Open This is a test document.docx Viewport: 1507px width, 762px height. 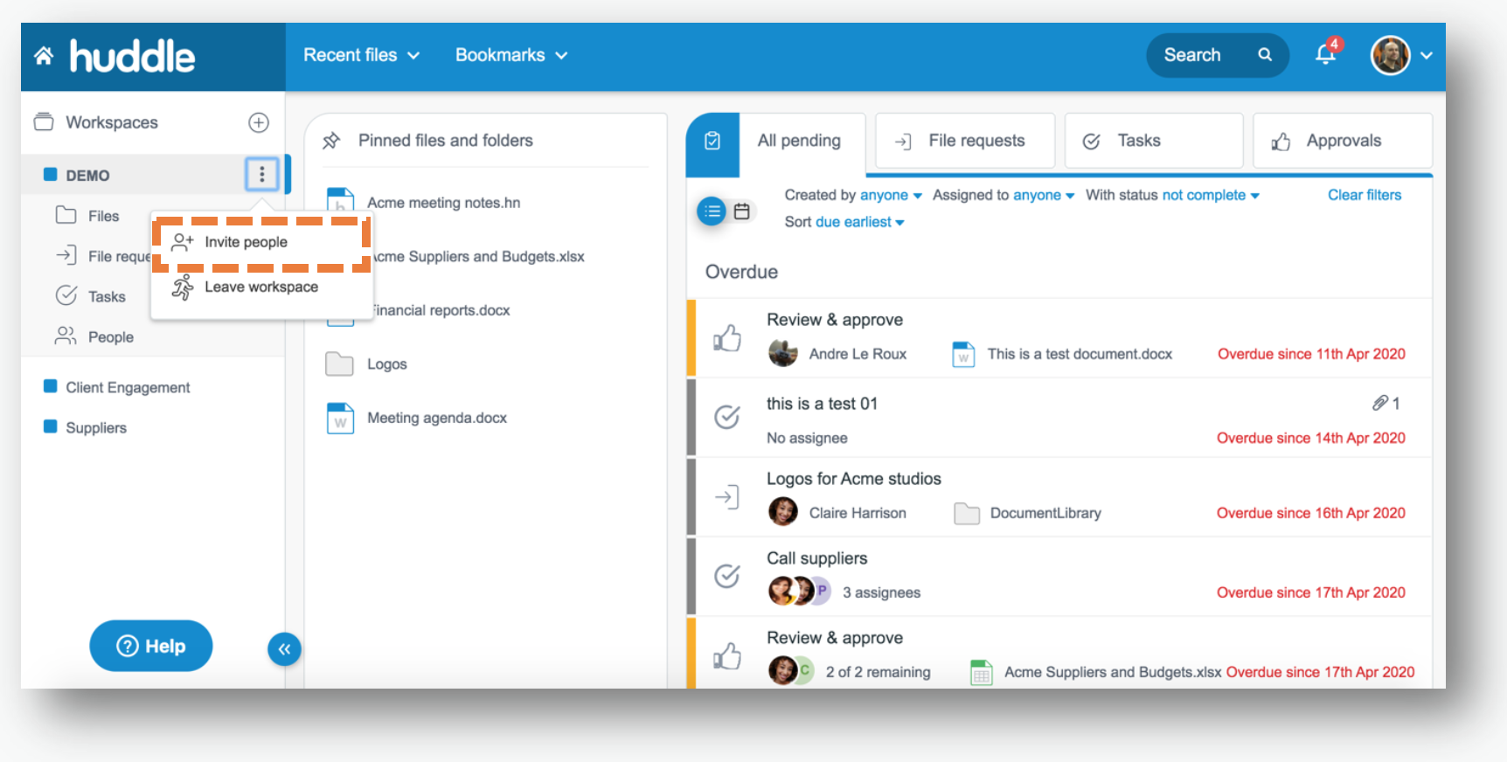(1080, 354)
